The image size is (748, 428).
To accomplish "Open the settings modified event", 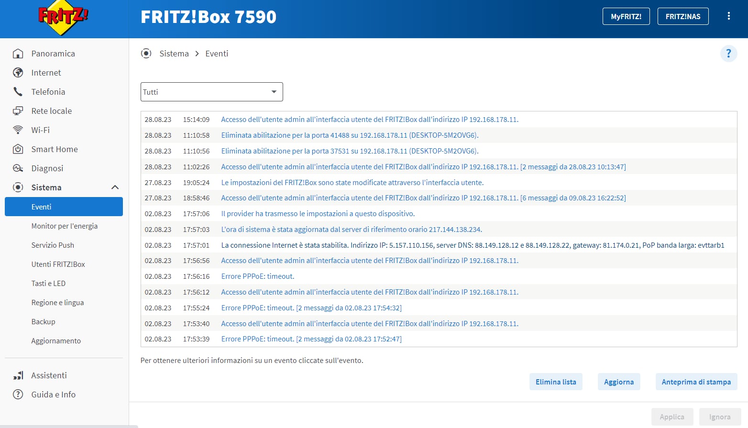I will pos(352,183).
